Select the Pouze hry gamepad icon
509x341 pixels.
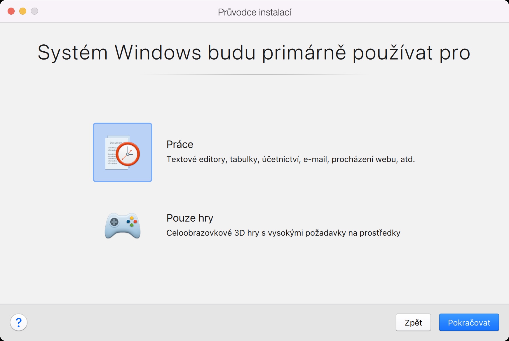click(123, 226)
